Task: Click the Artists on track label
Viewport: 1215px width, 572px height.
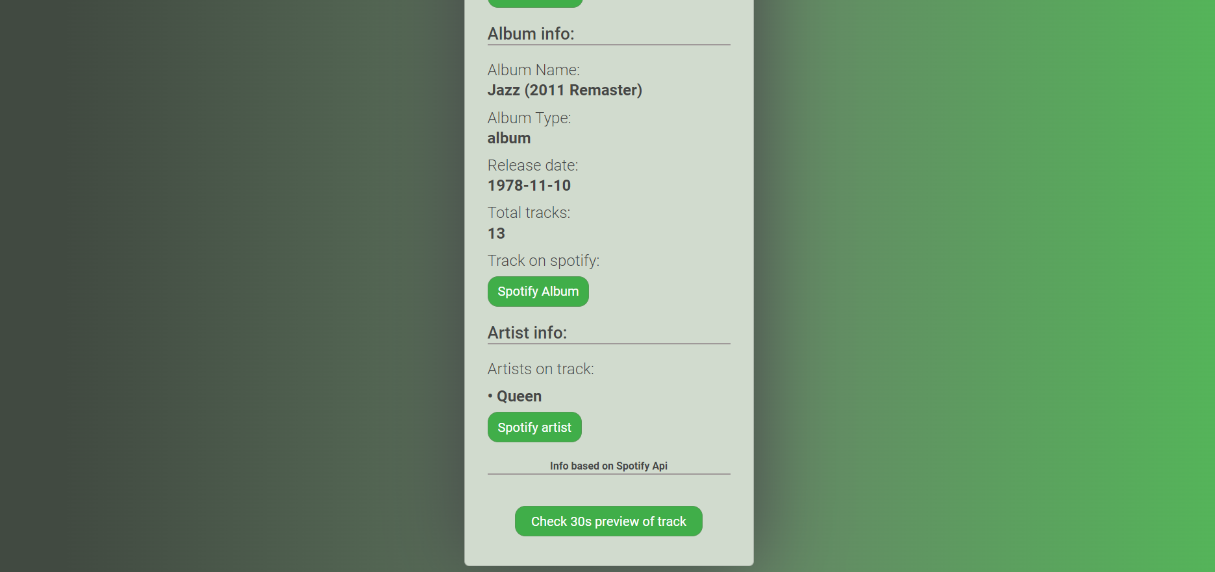Action: coord(540,368)
